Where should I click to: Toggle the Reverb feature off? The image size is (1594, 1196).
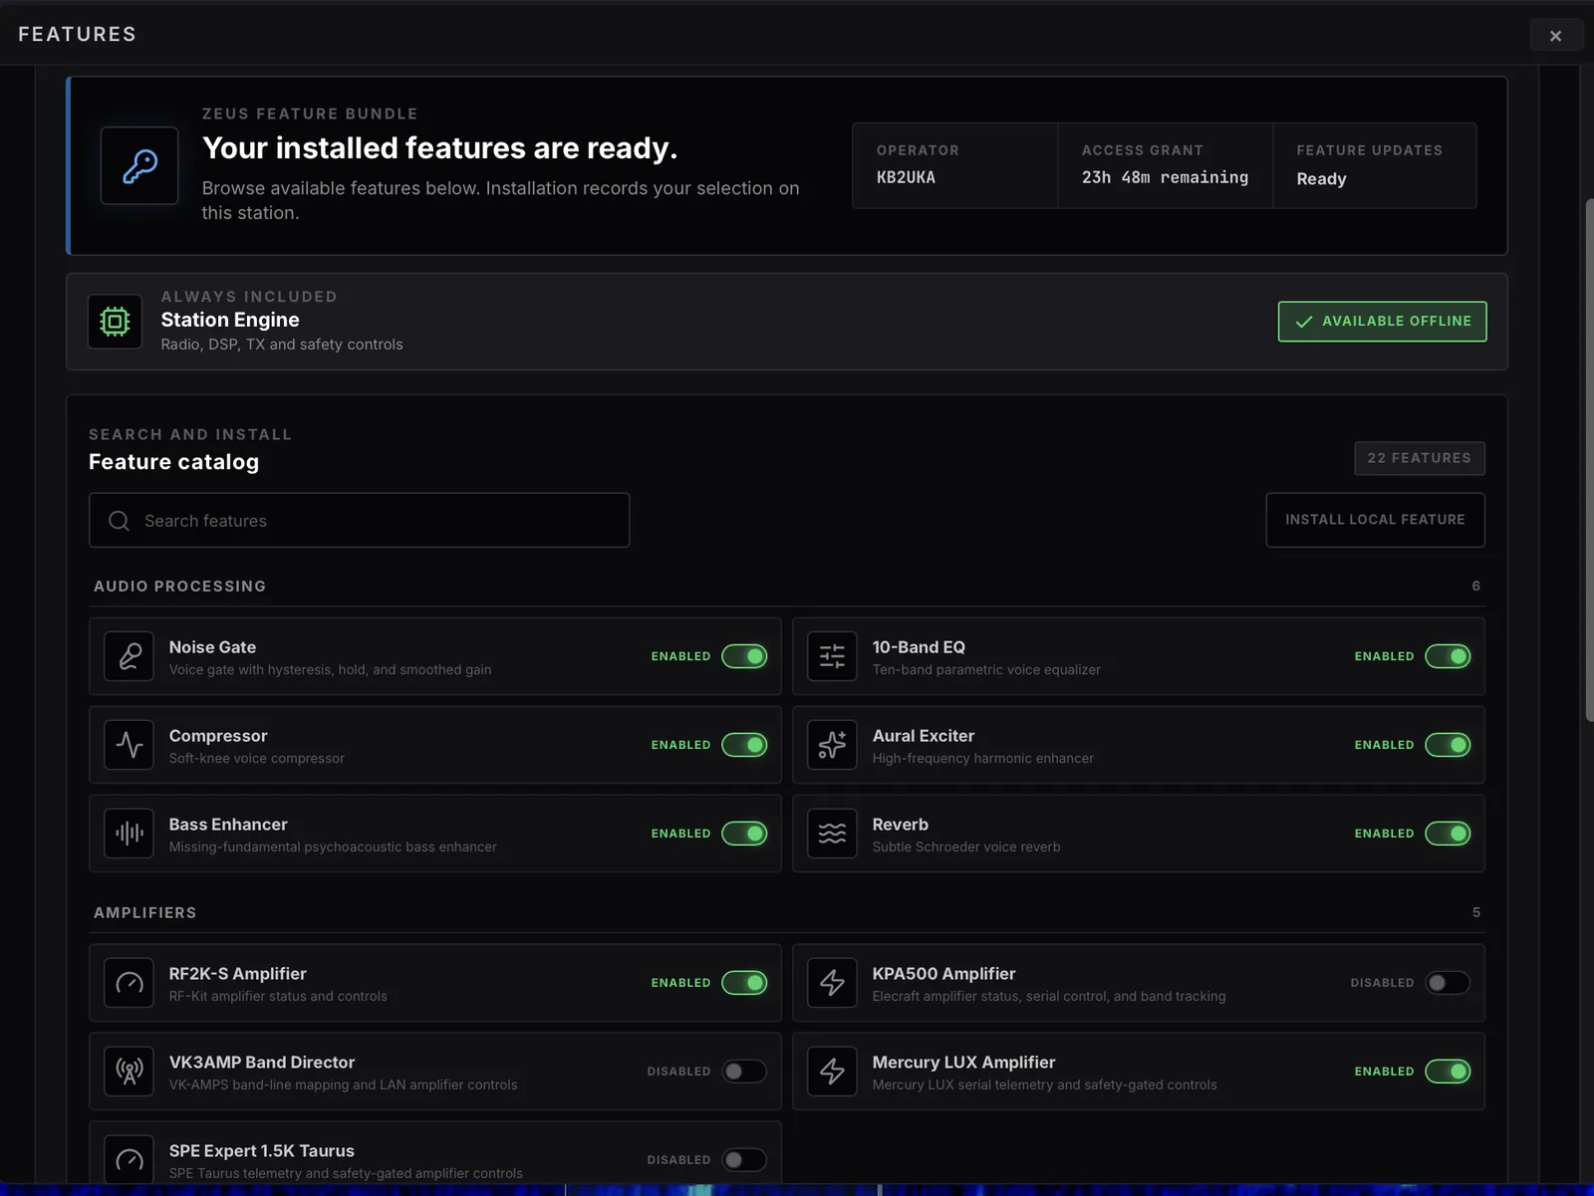(x=1448, y=834)
